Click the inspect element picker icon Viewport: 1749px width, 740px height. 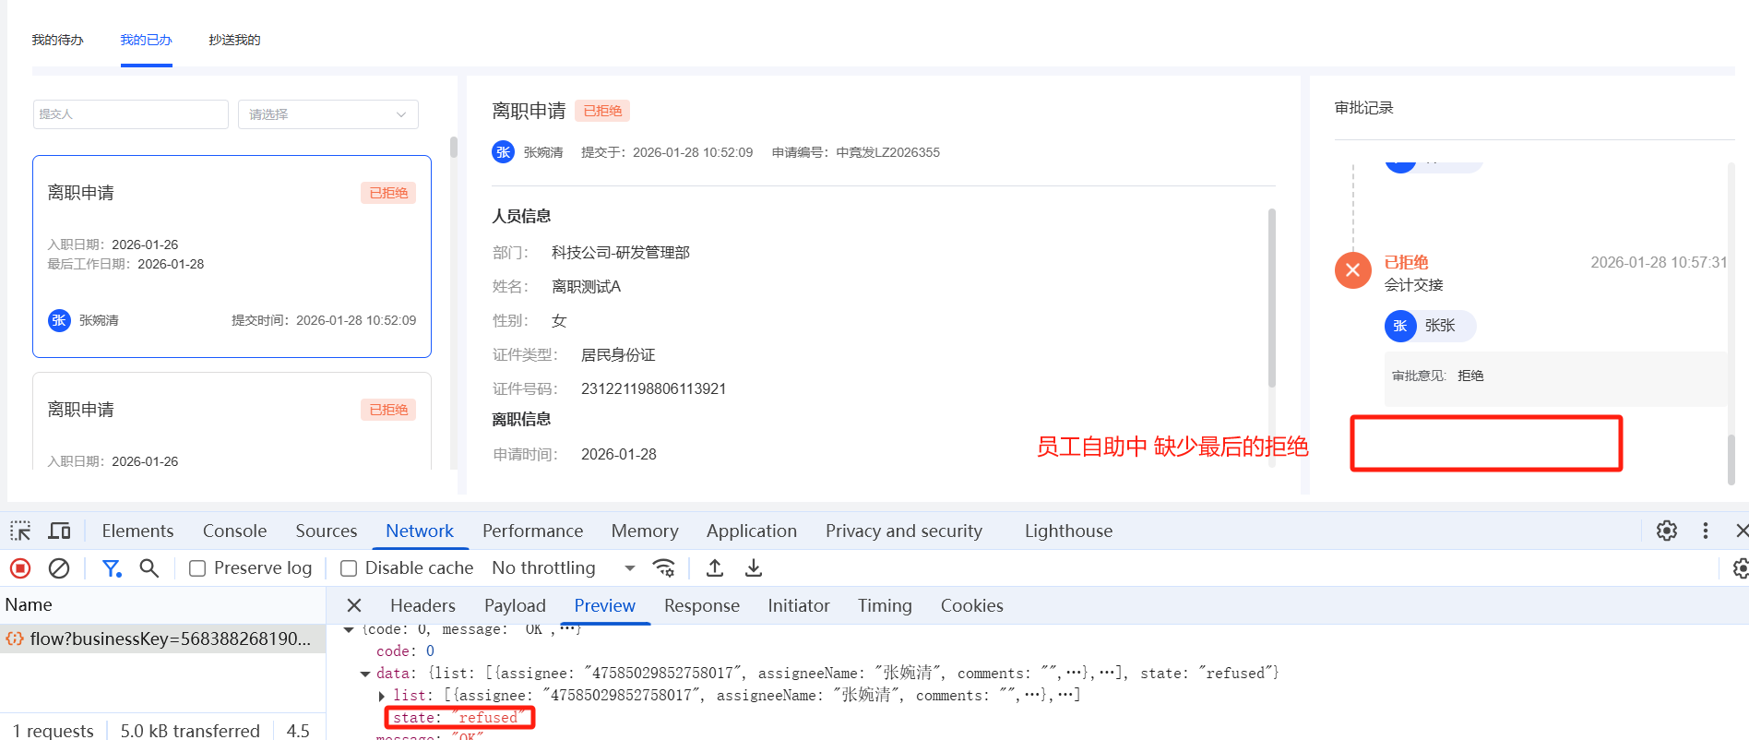click(x=20, y=531)
